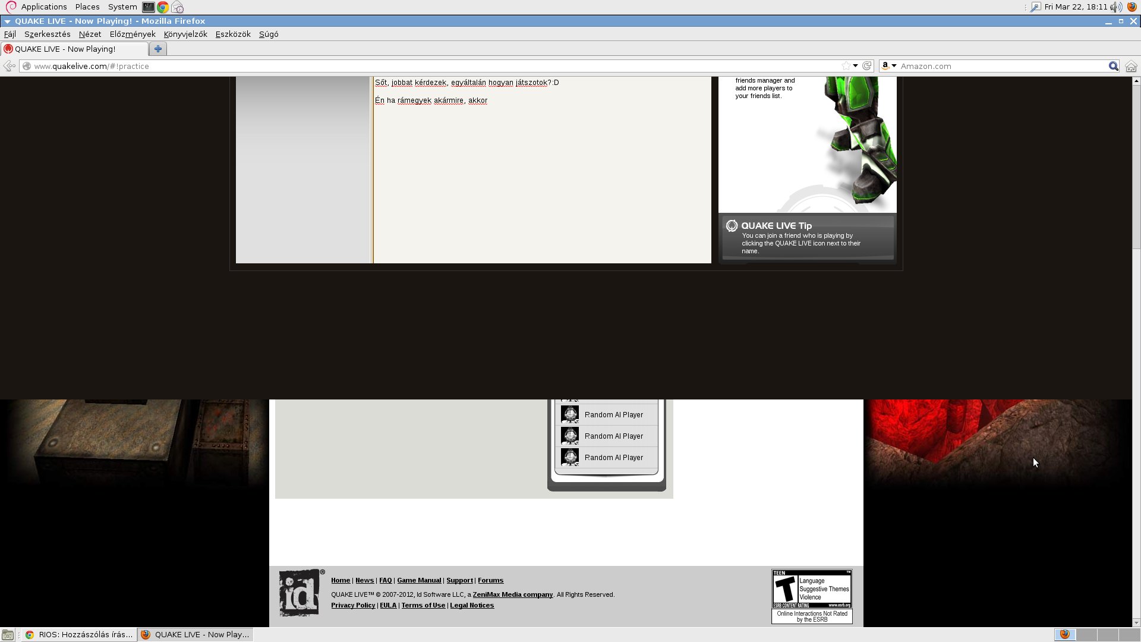Open the Legal Notices link
Screen dimensions: 1141x642
(x=472, y=606)
